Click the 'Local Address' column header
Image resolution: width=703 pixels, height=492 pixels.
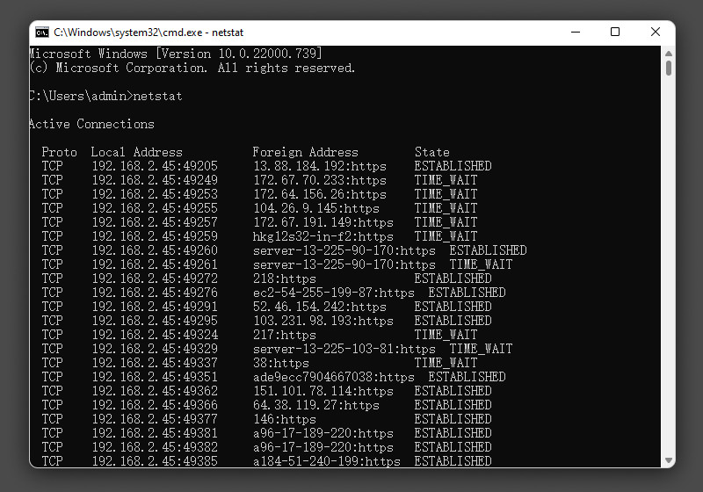(137, 152)
